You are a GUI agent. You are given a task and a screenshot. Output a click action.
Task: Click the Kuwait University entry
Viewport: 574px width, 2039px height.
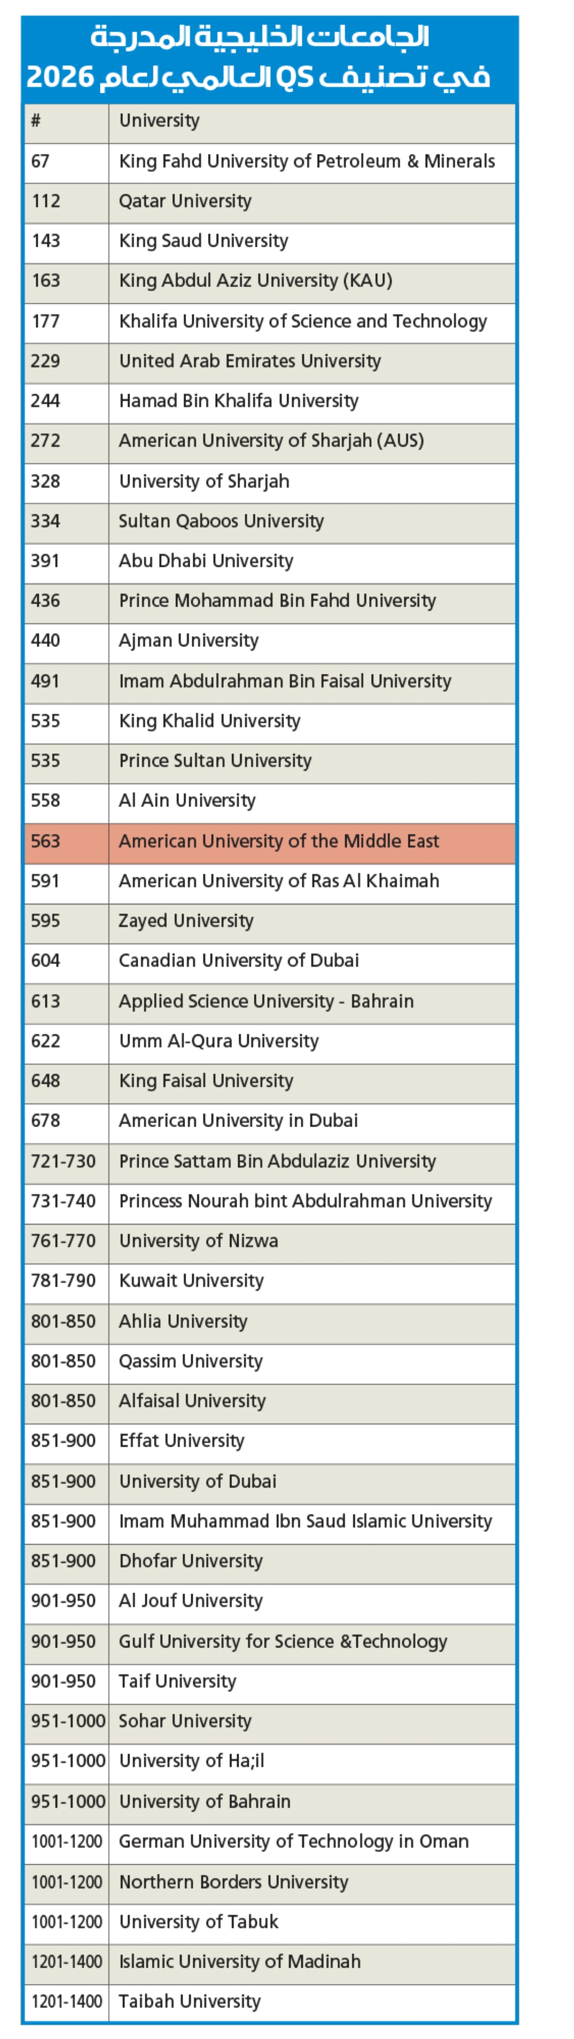(191, 1281)
